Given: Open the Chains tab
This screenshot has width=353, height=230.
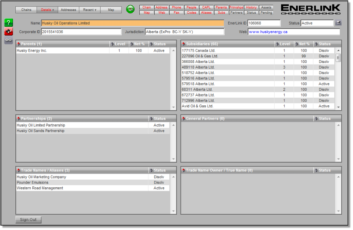Looking at the screenshot, I should 26,10.
